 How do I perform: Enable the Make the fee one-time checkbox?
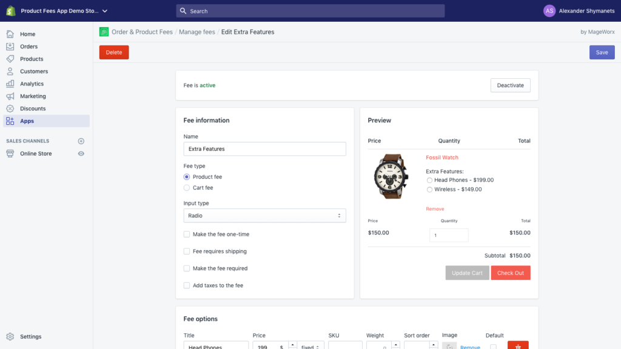click(x=187, y=234)
